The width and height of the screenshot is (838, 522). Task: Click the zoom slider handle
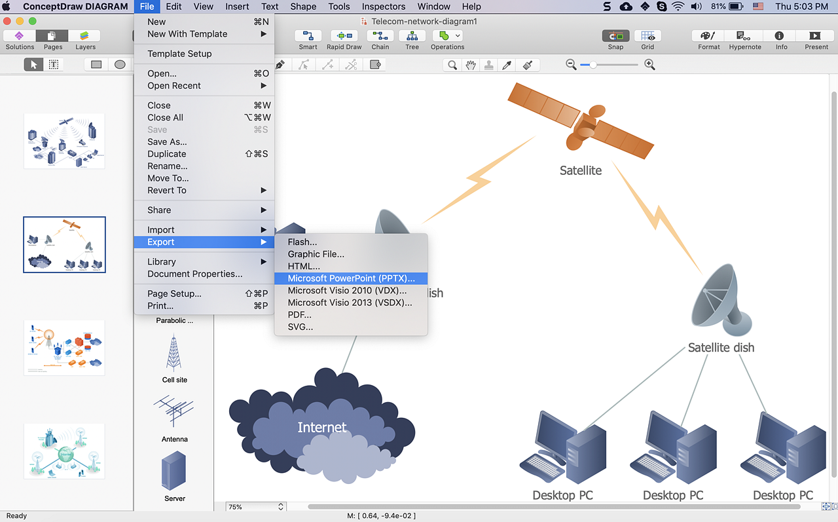click(593, 65)
